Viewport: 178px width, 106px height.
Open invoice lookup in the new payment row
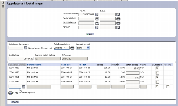pyautogui.click(x=24, y=87)
